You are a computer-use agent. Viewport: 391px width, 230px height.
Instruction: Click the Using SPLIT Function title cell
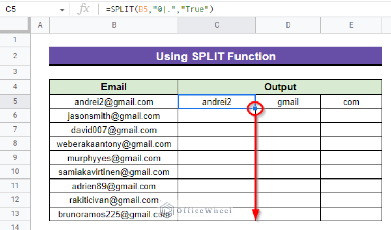pyautogui.click(x=216, y=56)
